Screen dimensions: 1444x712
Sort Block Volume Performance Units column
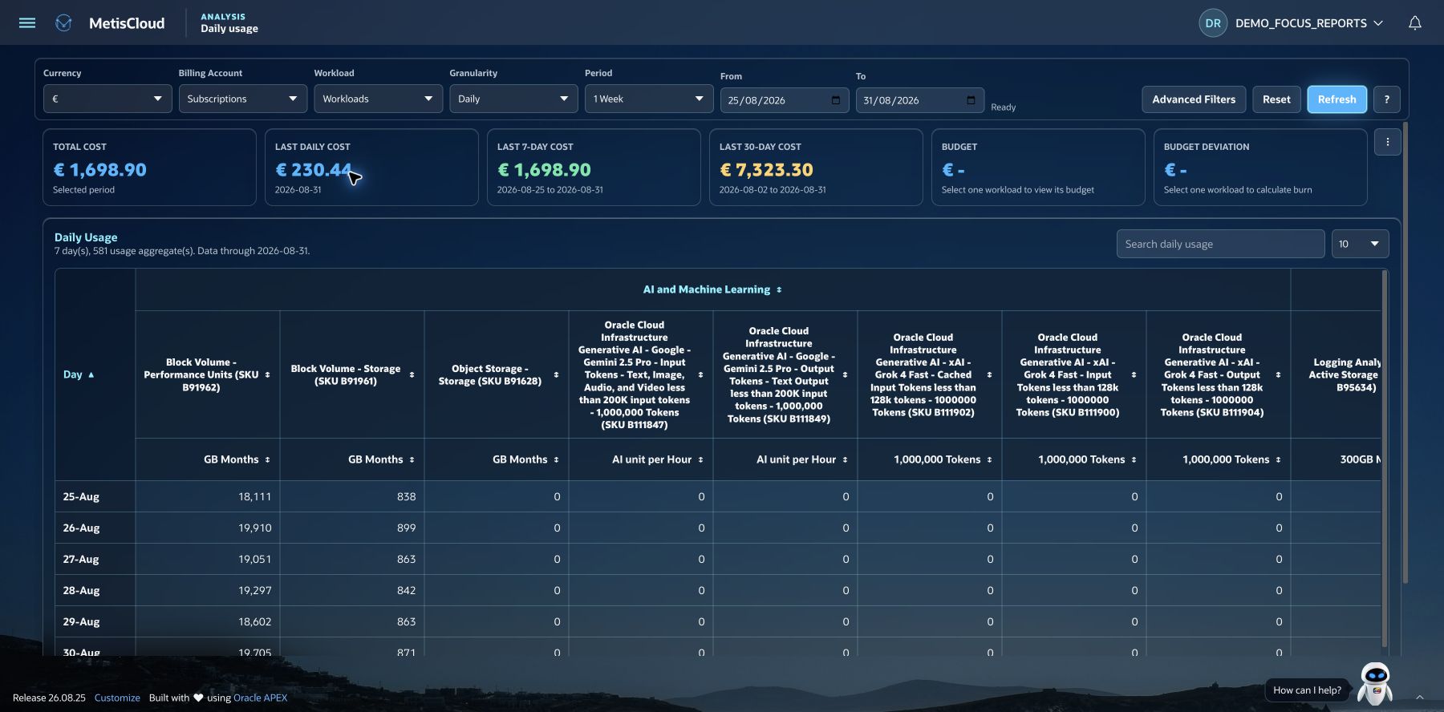267,374
